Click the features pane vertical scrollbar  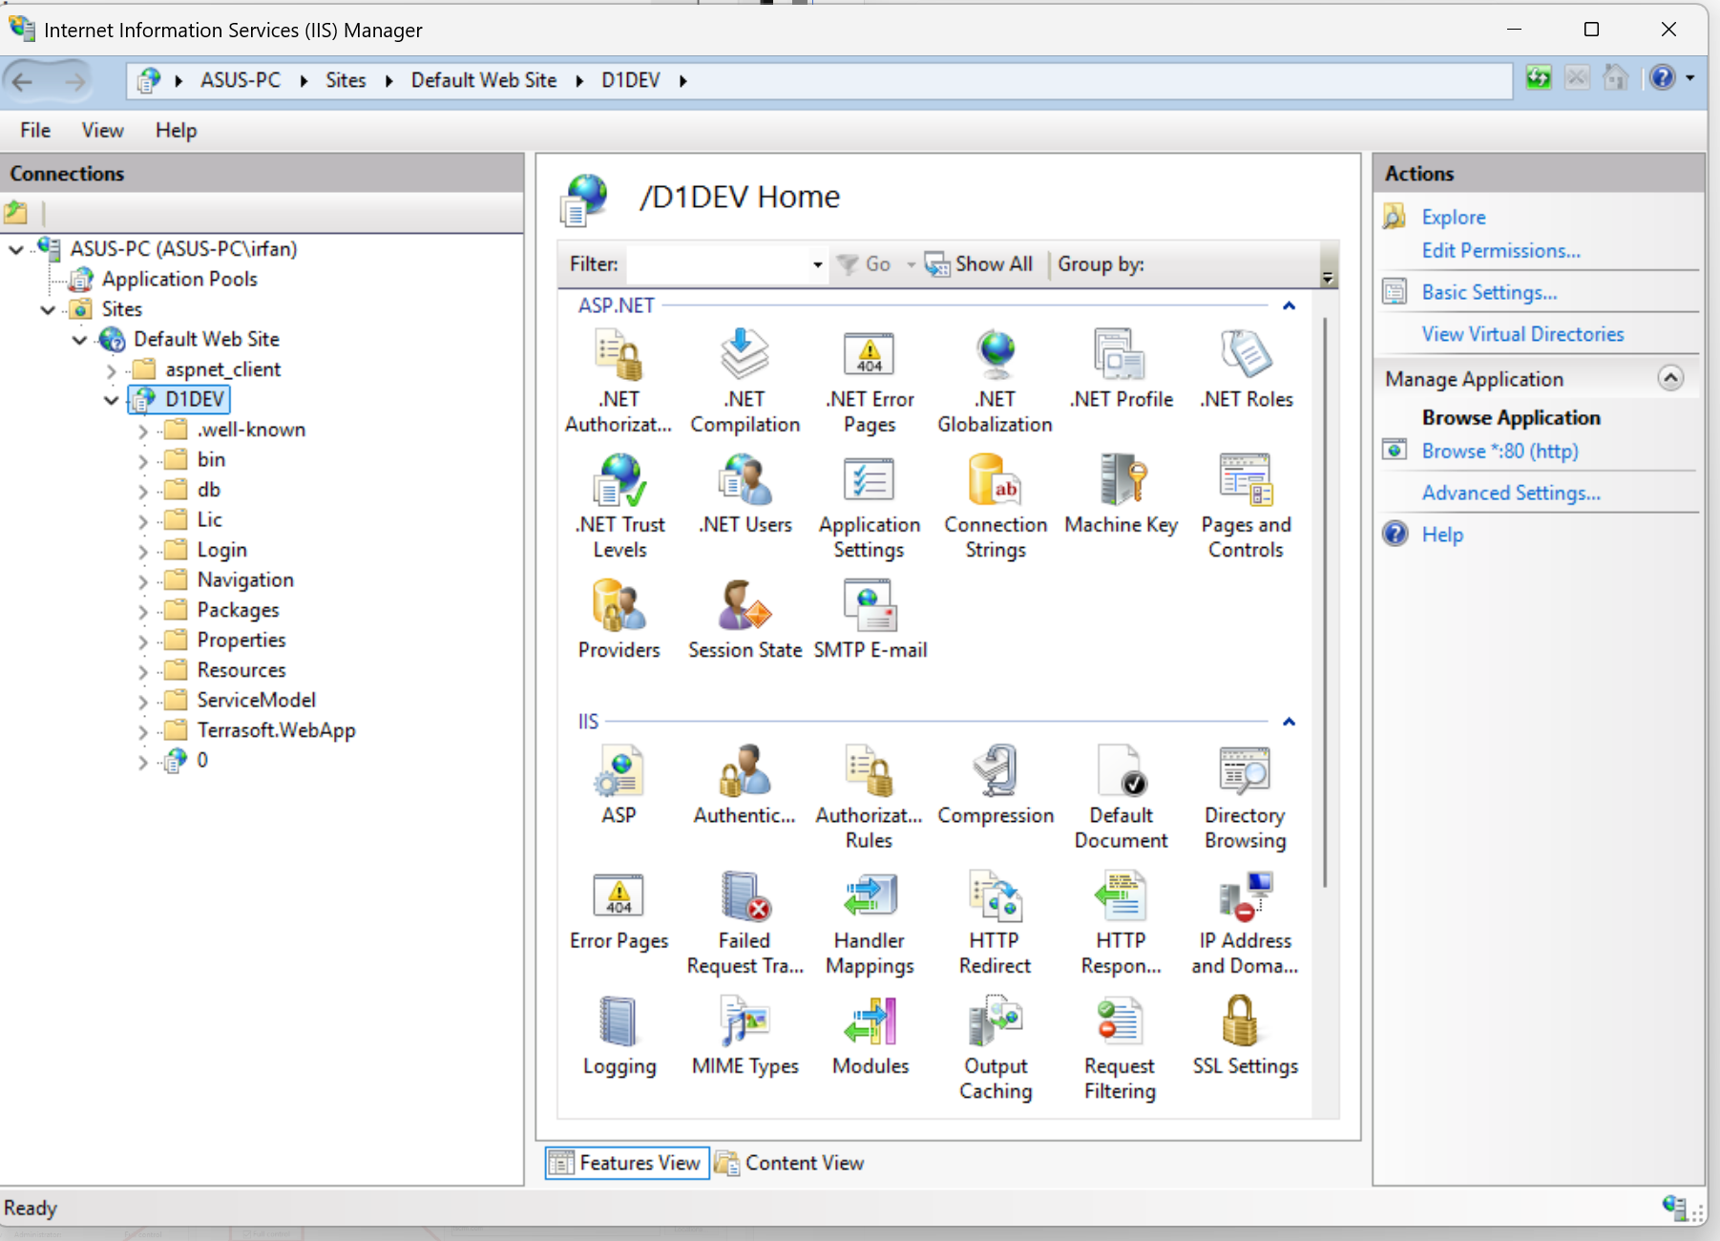click(x=1325, y=601)
